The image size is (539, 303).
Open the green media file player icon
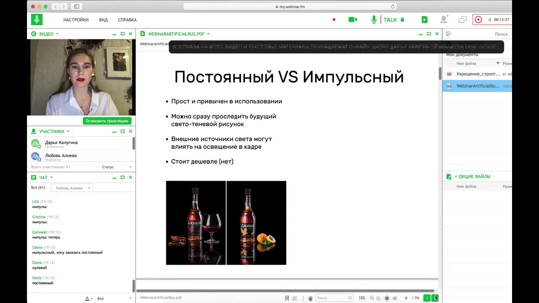click(x=424, y=20)
